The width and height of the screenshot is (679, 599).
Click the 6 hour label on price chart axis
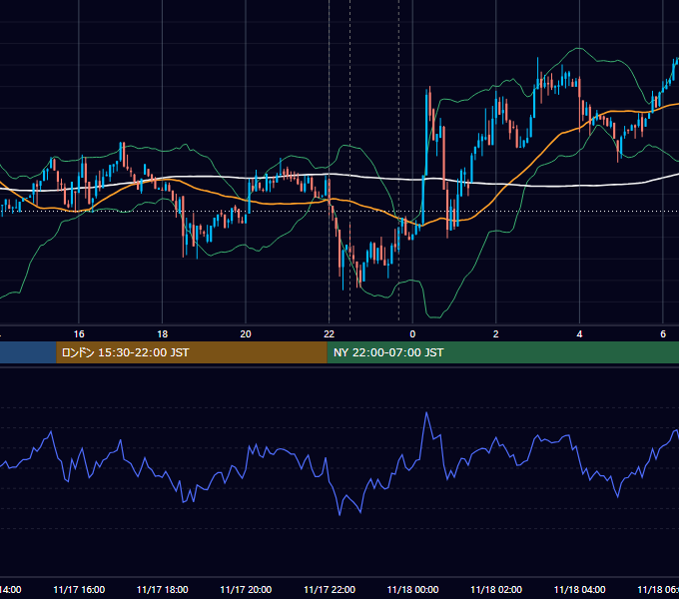663,334
